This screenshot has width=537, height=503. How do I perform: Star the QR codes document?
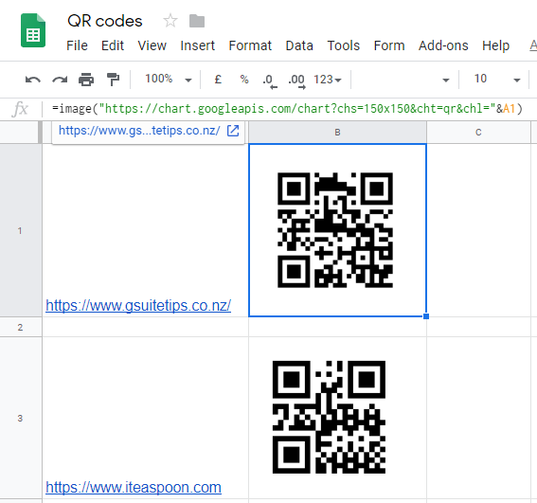[x=170, y=21]
